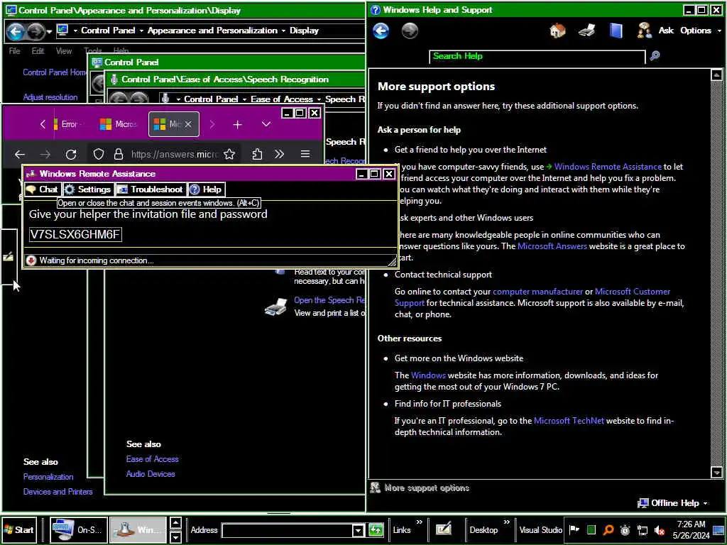The width and height of the screenshot is (727, 545).
Task: Open Microsoft TechNet link
Action: click(569, 421)
